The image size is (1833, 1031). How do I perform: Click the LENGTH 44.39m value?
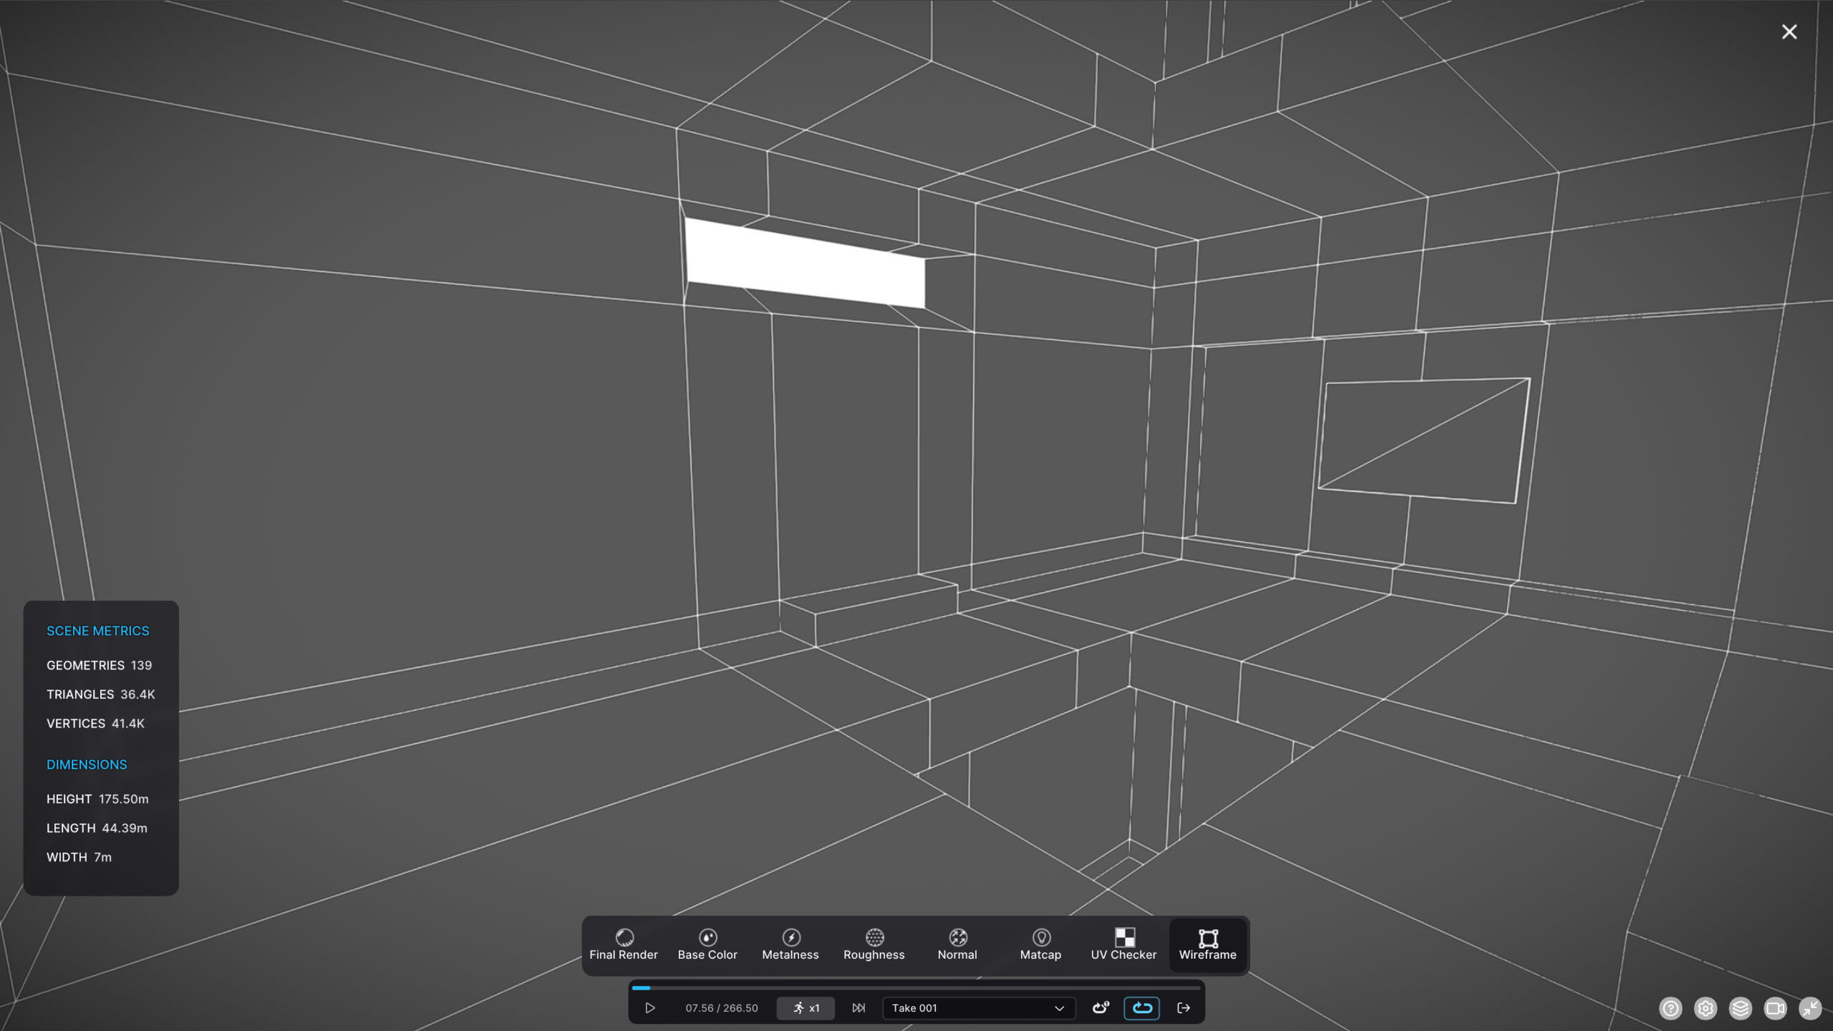point(97,828)
